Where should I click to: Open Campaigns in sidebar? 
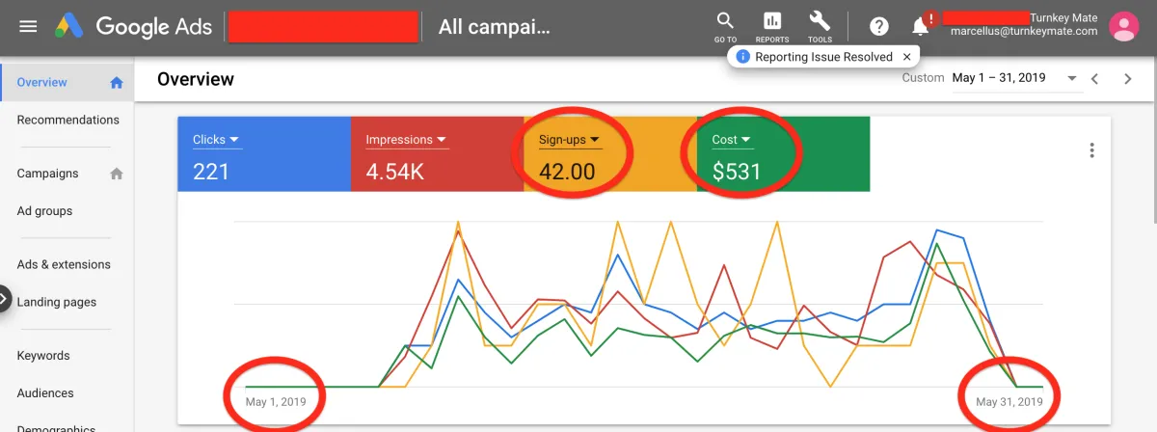pos(48,174)
